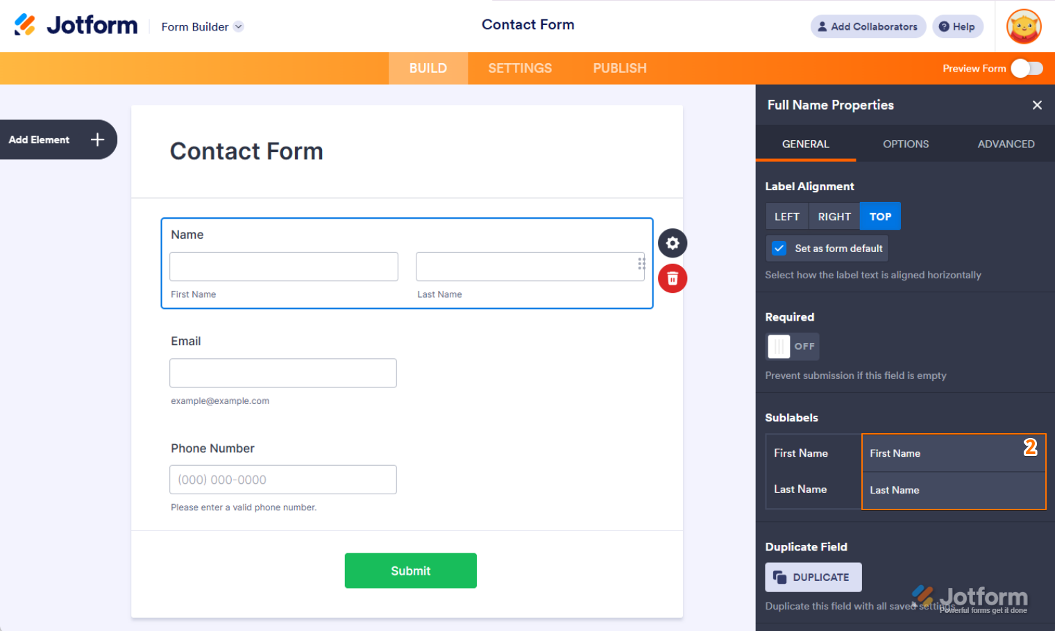The image size is (1055, 631).
Task: Click the Jotform logo
Action: (x=76, y=26)
